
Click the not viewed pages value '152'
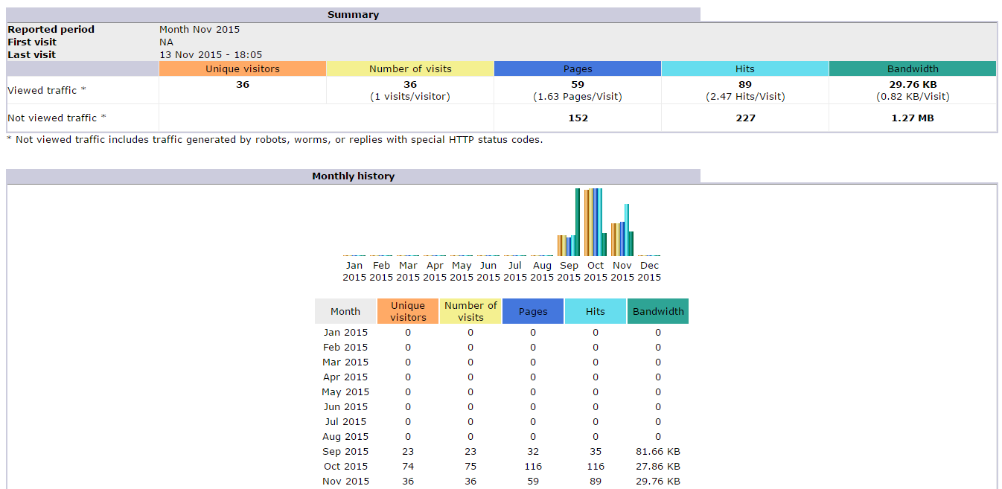(578, 118)
